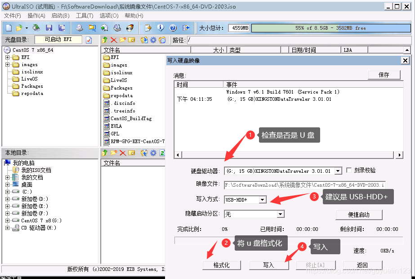Expand the (C:) drive node
This screenshot has width=415, height=279.
pyautogui.click(x=7, y=192)
